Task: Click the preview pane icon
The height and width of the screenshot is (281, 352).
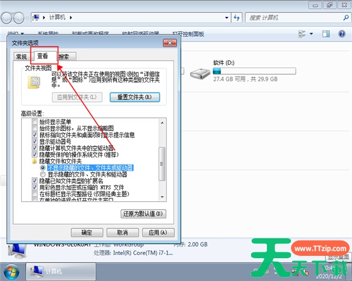Action: [326, 35]
